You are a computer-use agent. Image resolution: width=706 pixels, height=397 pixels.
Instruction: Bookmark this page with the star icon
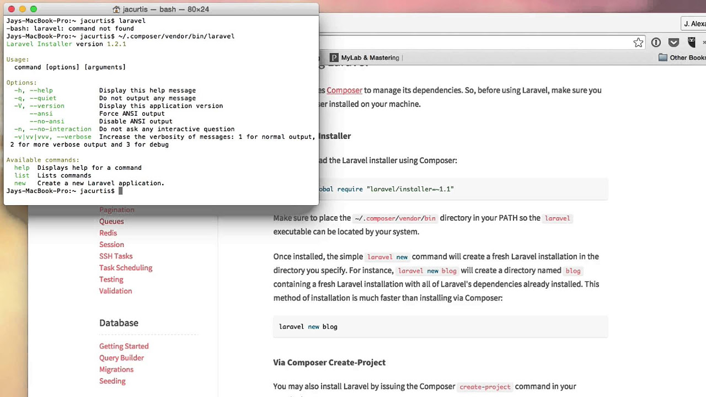pos(638,42)
